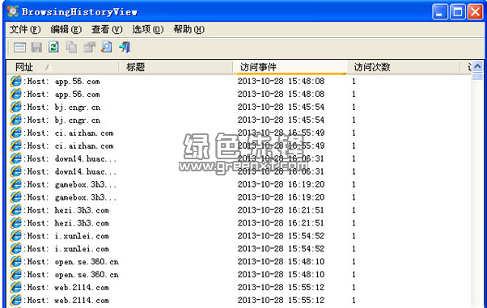The width and height of the screenshot is (487, 308).
Task: Select the first bj.cngr.cn host row
Action: coord(239,108)
